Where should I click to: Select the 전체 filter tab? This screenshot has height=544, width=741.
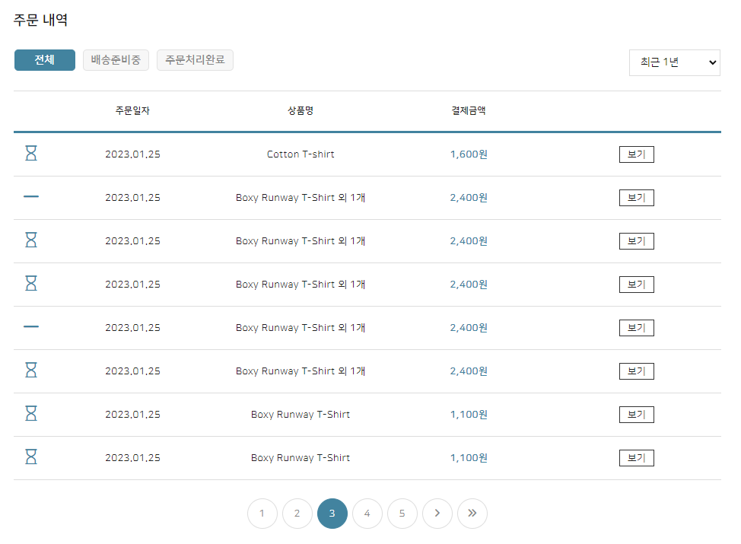point(45,60)
